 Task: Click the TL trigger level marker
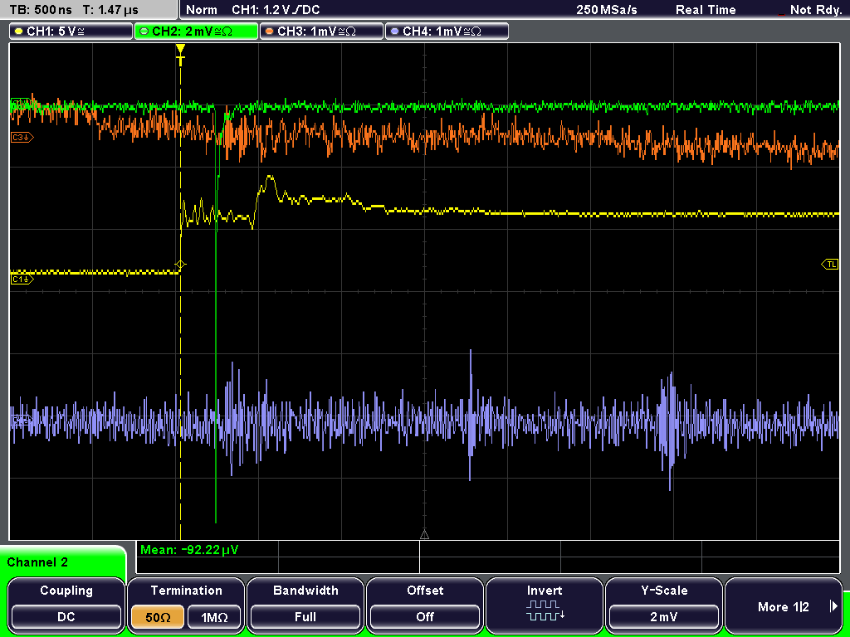click(830, 265)
